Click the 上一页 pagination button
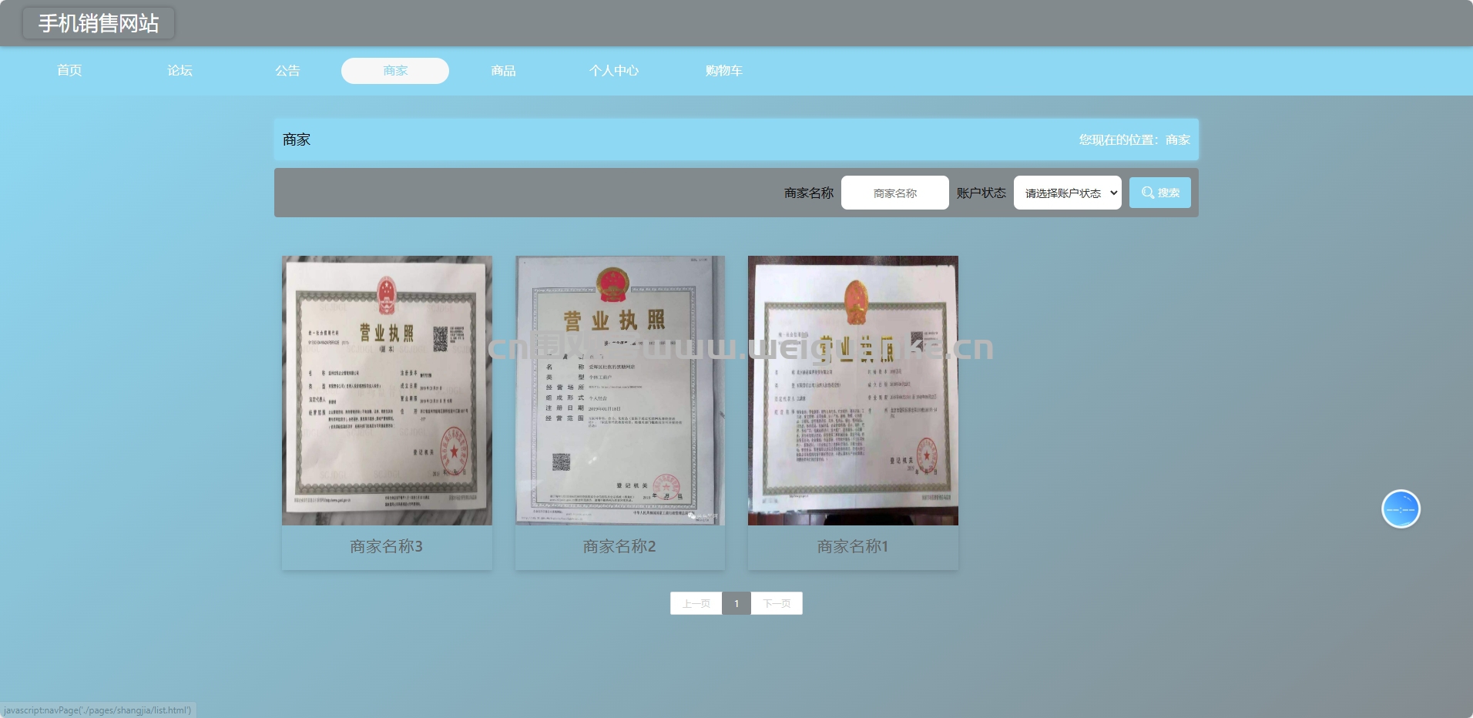Screen dimensions: 1473x718 coord(696,603)
